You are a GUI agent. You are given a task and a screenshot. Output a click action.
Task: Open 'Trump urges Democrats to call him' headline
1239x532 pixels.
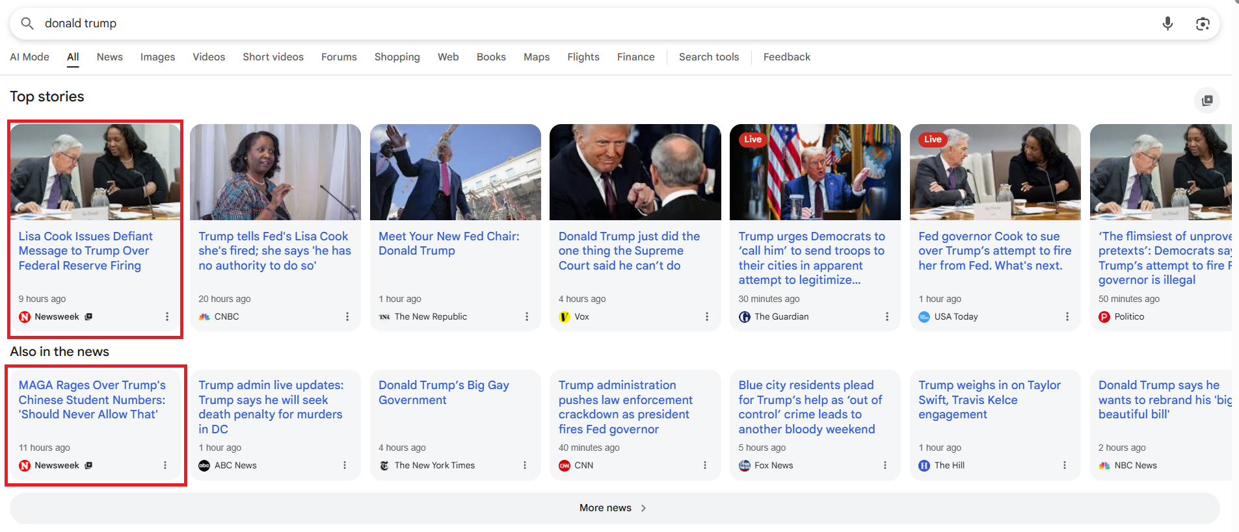click(x=812, y=258)
